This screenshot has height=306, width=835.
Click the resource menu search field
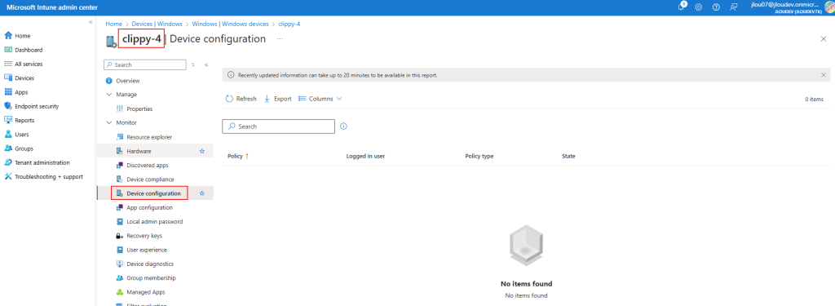(145, 64)
